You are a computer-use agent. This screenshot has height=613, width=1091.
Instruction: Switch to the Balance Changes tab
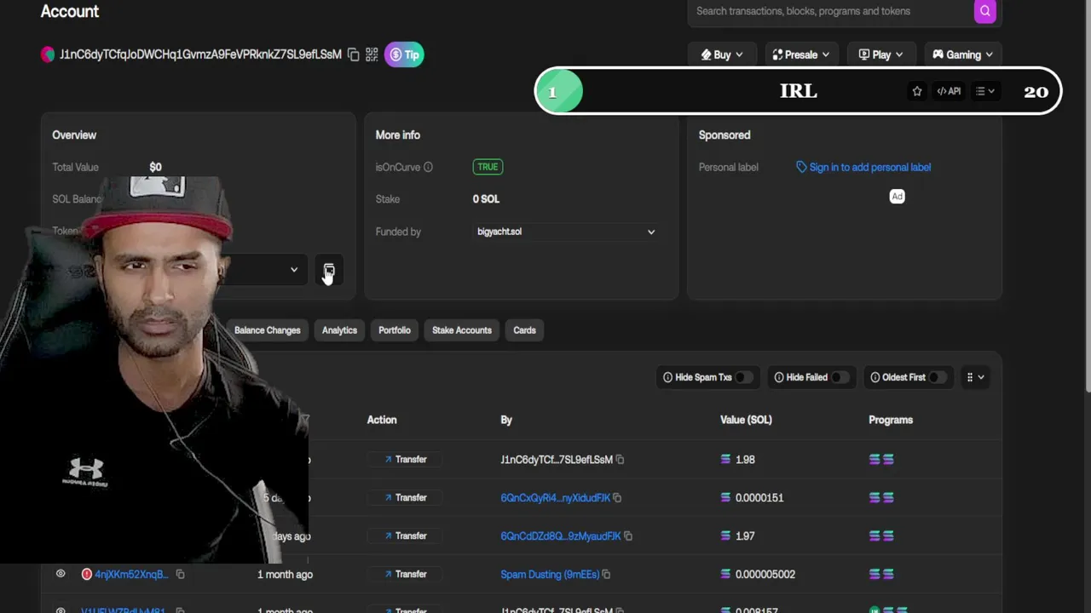(x=267, y=330)
